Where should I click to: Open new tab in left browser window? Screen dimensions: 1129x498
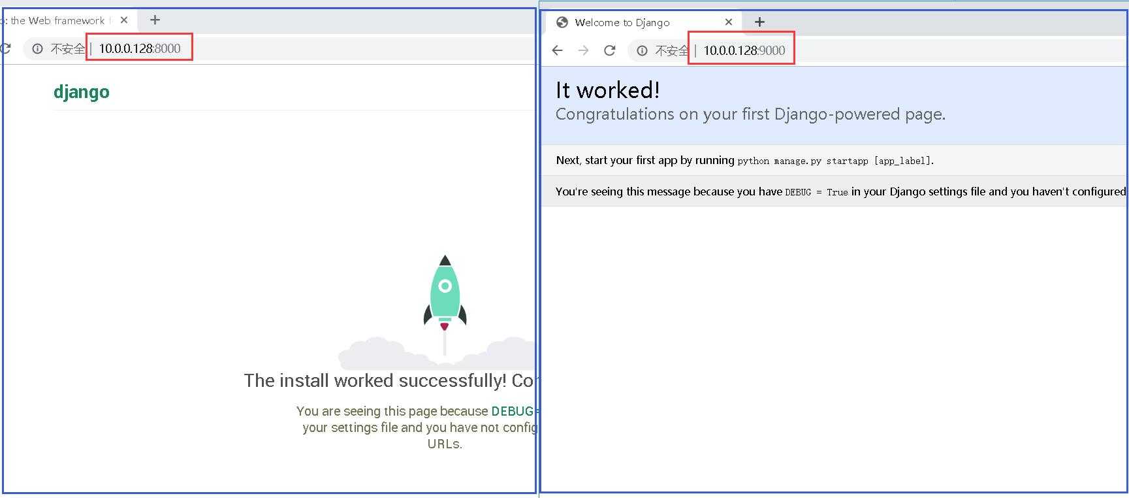coord(155,20)
